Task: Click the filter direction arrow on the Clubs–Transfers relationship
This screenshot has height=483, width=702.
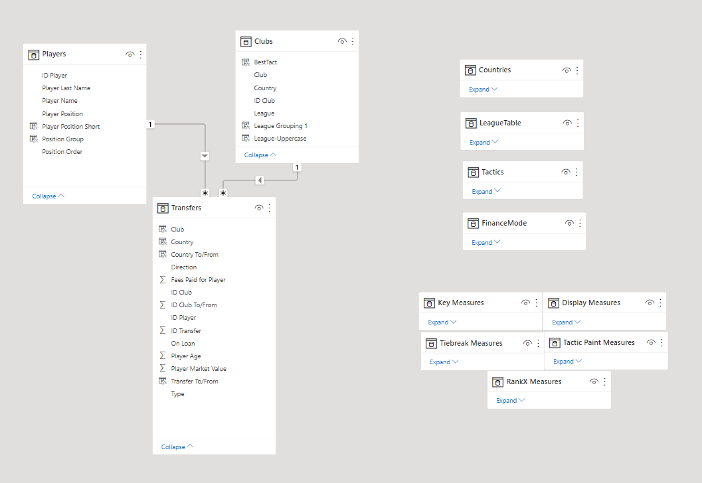Action: pyautogui.click(x=260, y=180)
